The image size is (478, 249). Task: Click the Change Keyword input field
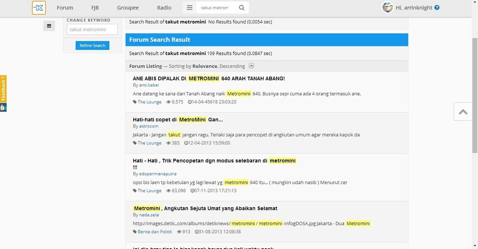pos(92,29)
